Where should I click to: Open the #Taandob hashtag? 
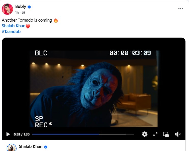[11, 32]
